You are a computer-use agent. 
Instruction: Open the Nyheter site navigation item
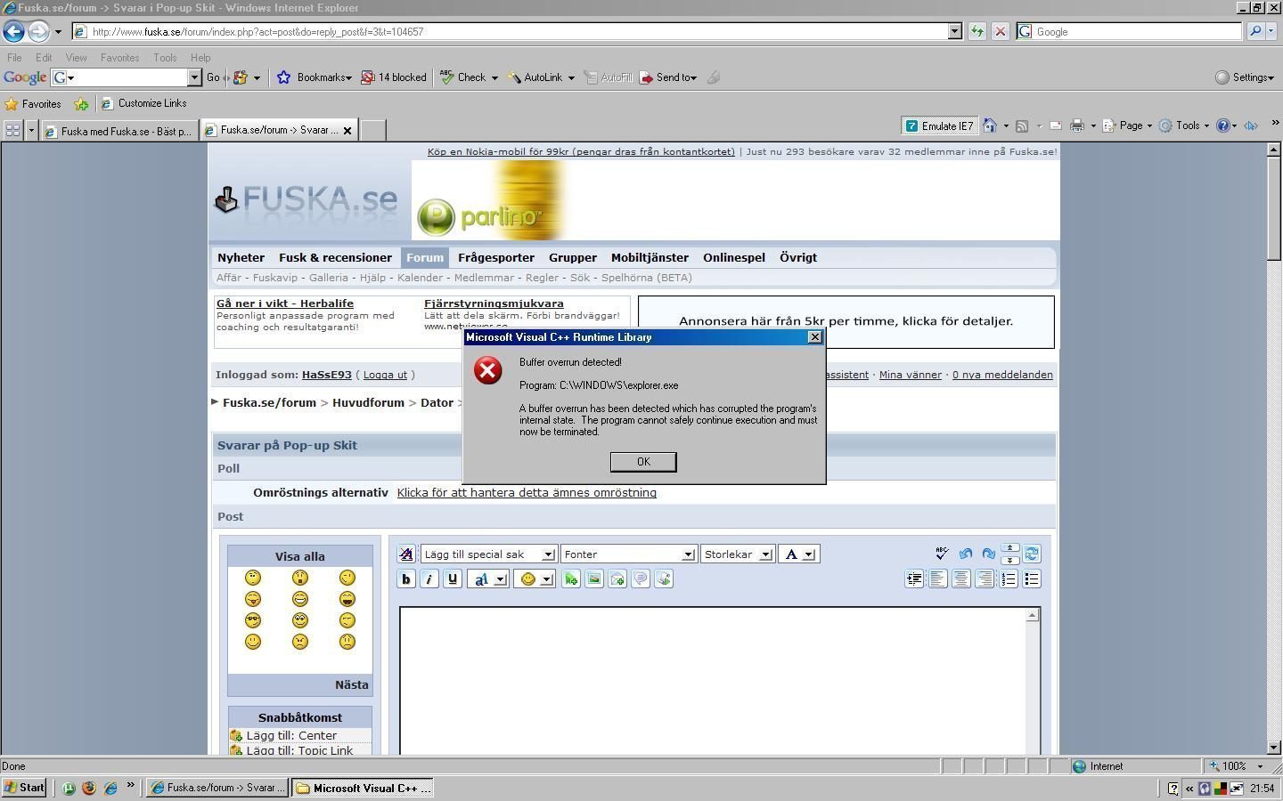241,257
